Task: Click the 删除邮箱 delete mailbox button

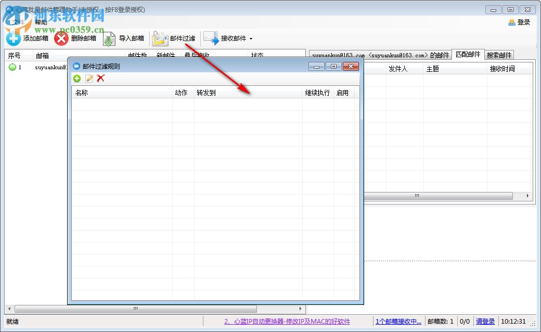Action: 75,39
